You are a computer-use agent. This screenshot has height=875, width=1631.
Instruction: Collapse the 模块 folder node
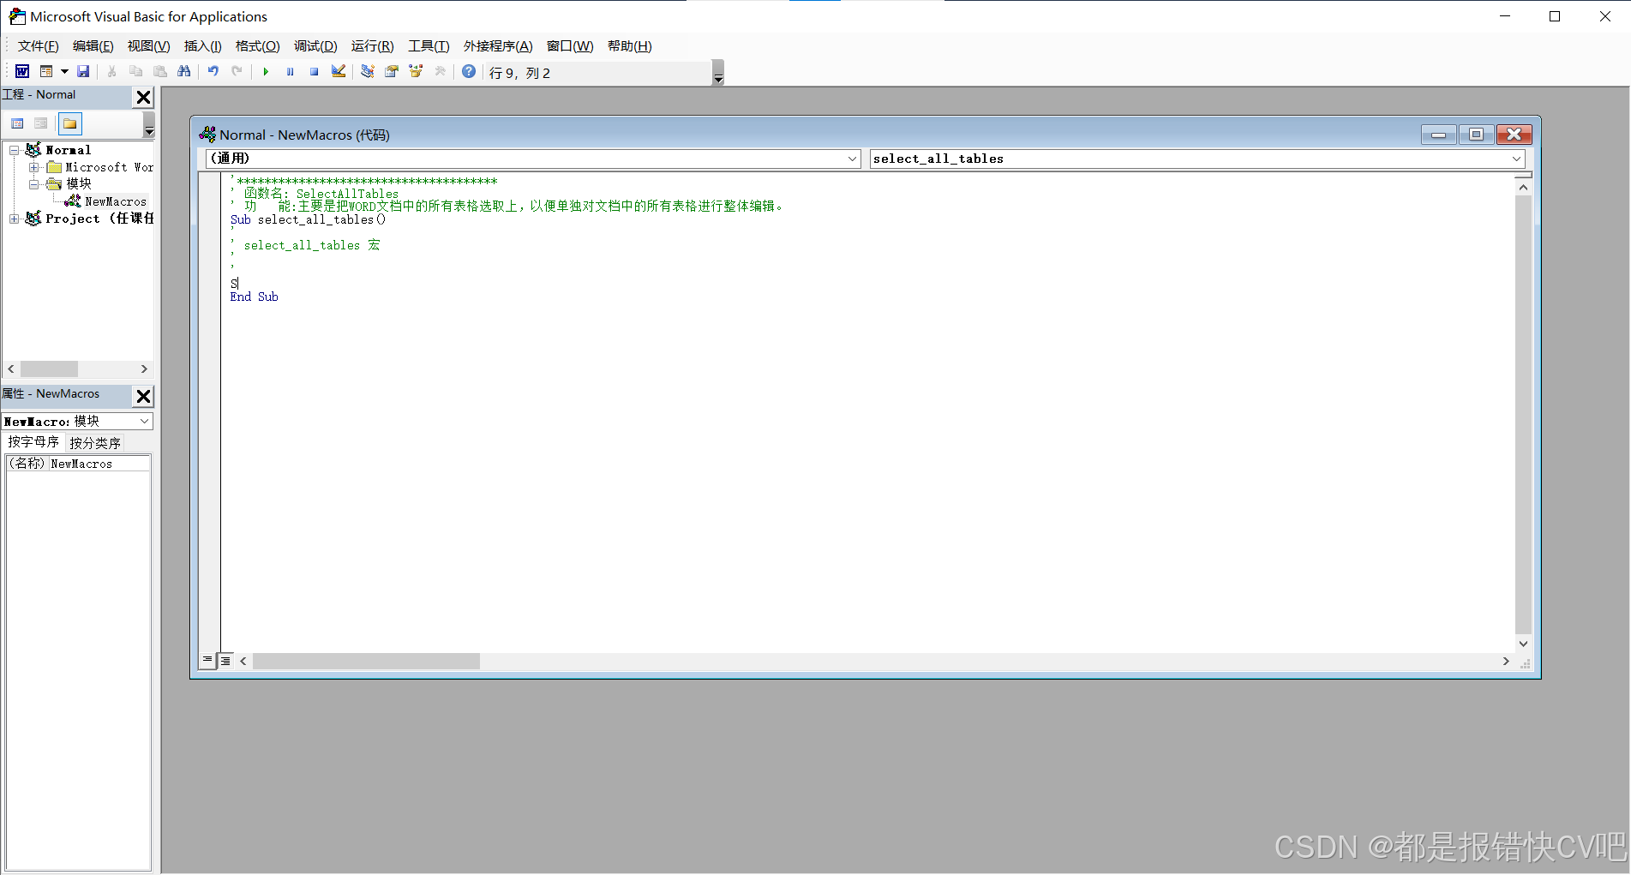[33, 184]
